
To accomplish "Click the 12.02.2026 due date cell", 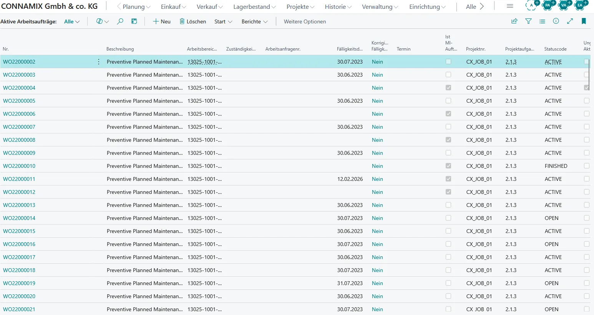I will pyautogui.click(x=350, y=179).
